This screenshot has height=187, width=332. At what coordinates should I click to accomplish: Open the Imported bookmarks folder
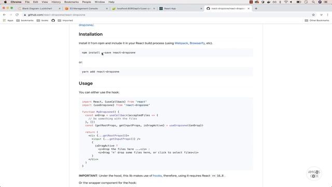click(x=65, y=21)
